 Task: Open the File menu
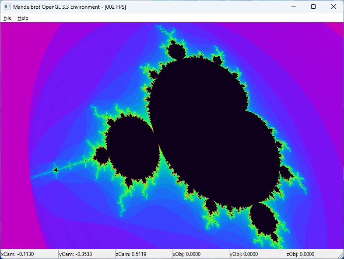pos(7,18)
